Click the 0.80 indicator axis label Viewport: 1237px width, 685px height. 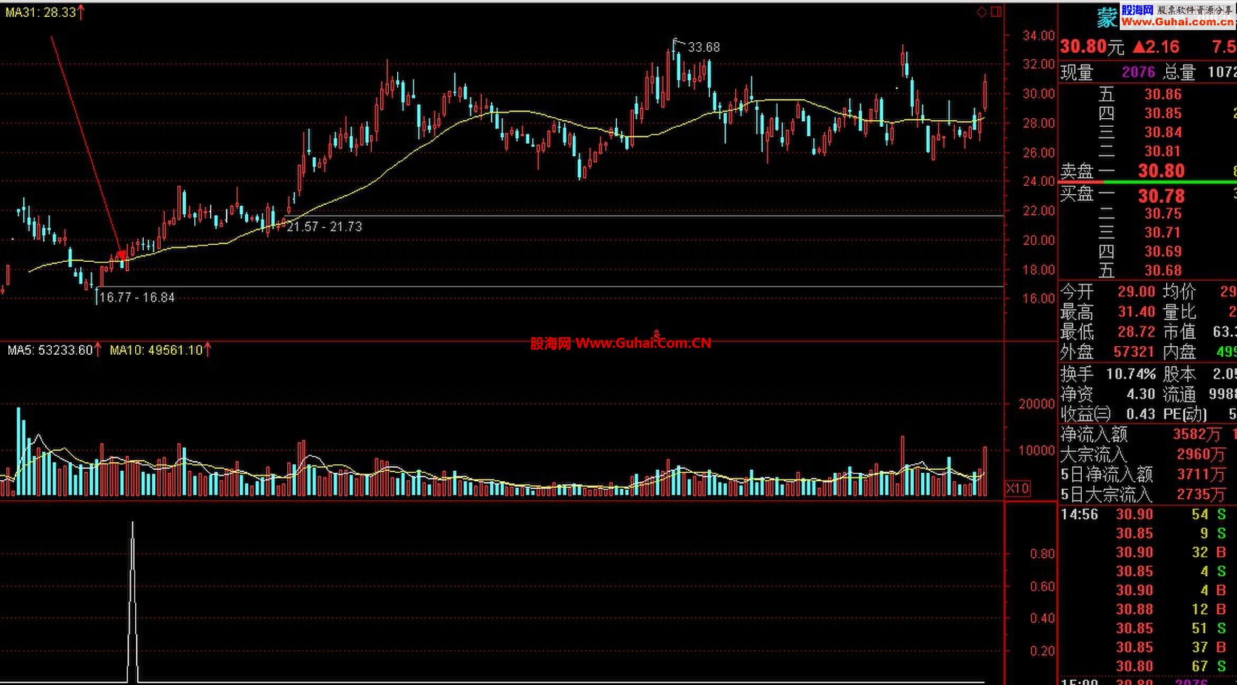coord(1042,554)
